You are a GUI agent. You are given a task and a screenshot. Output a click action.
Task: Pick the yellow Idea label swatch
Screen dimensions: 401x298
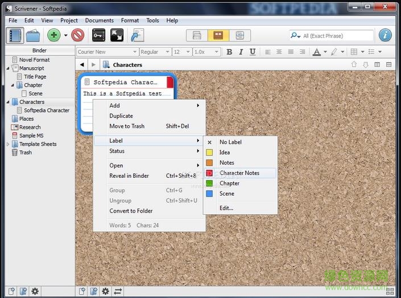pos(209,152)
